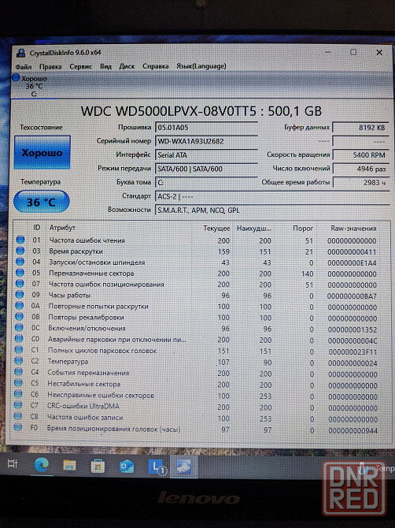Click the Режим передачи field SATA/600
Viewport: 395px width, 528px height.
pyautogui.click(x=206, y=169)
